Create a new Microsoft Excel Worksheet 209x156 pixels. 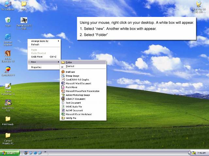83,114
